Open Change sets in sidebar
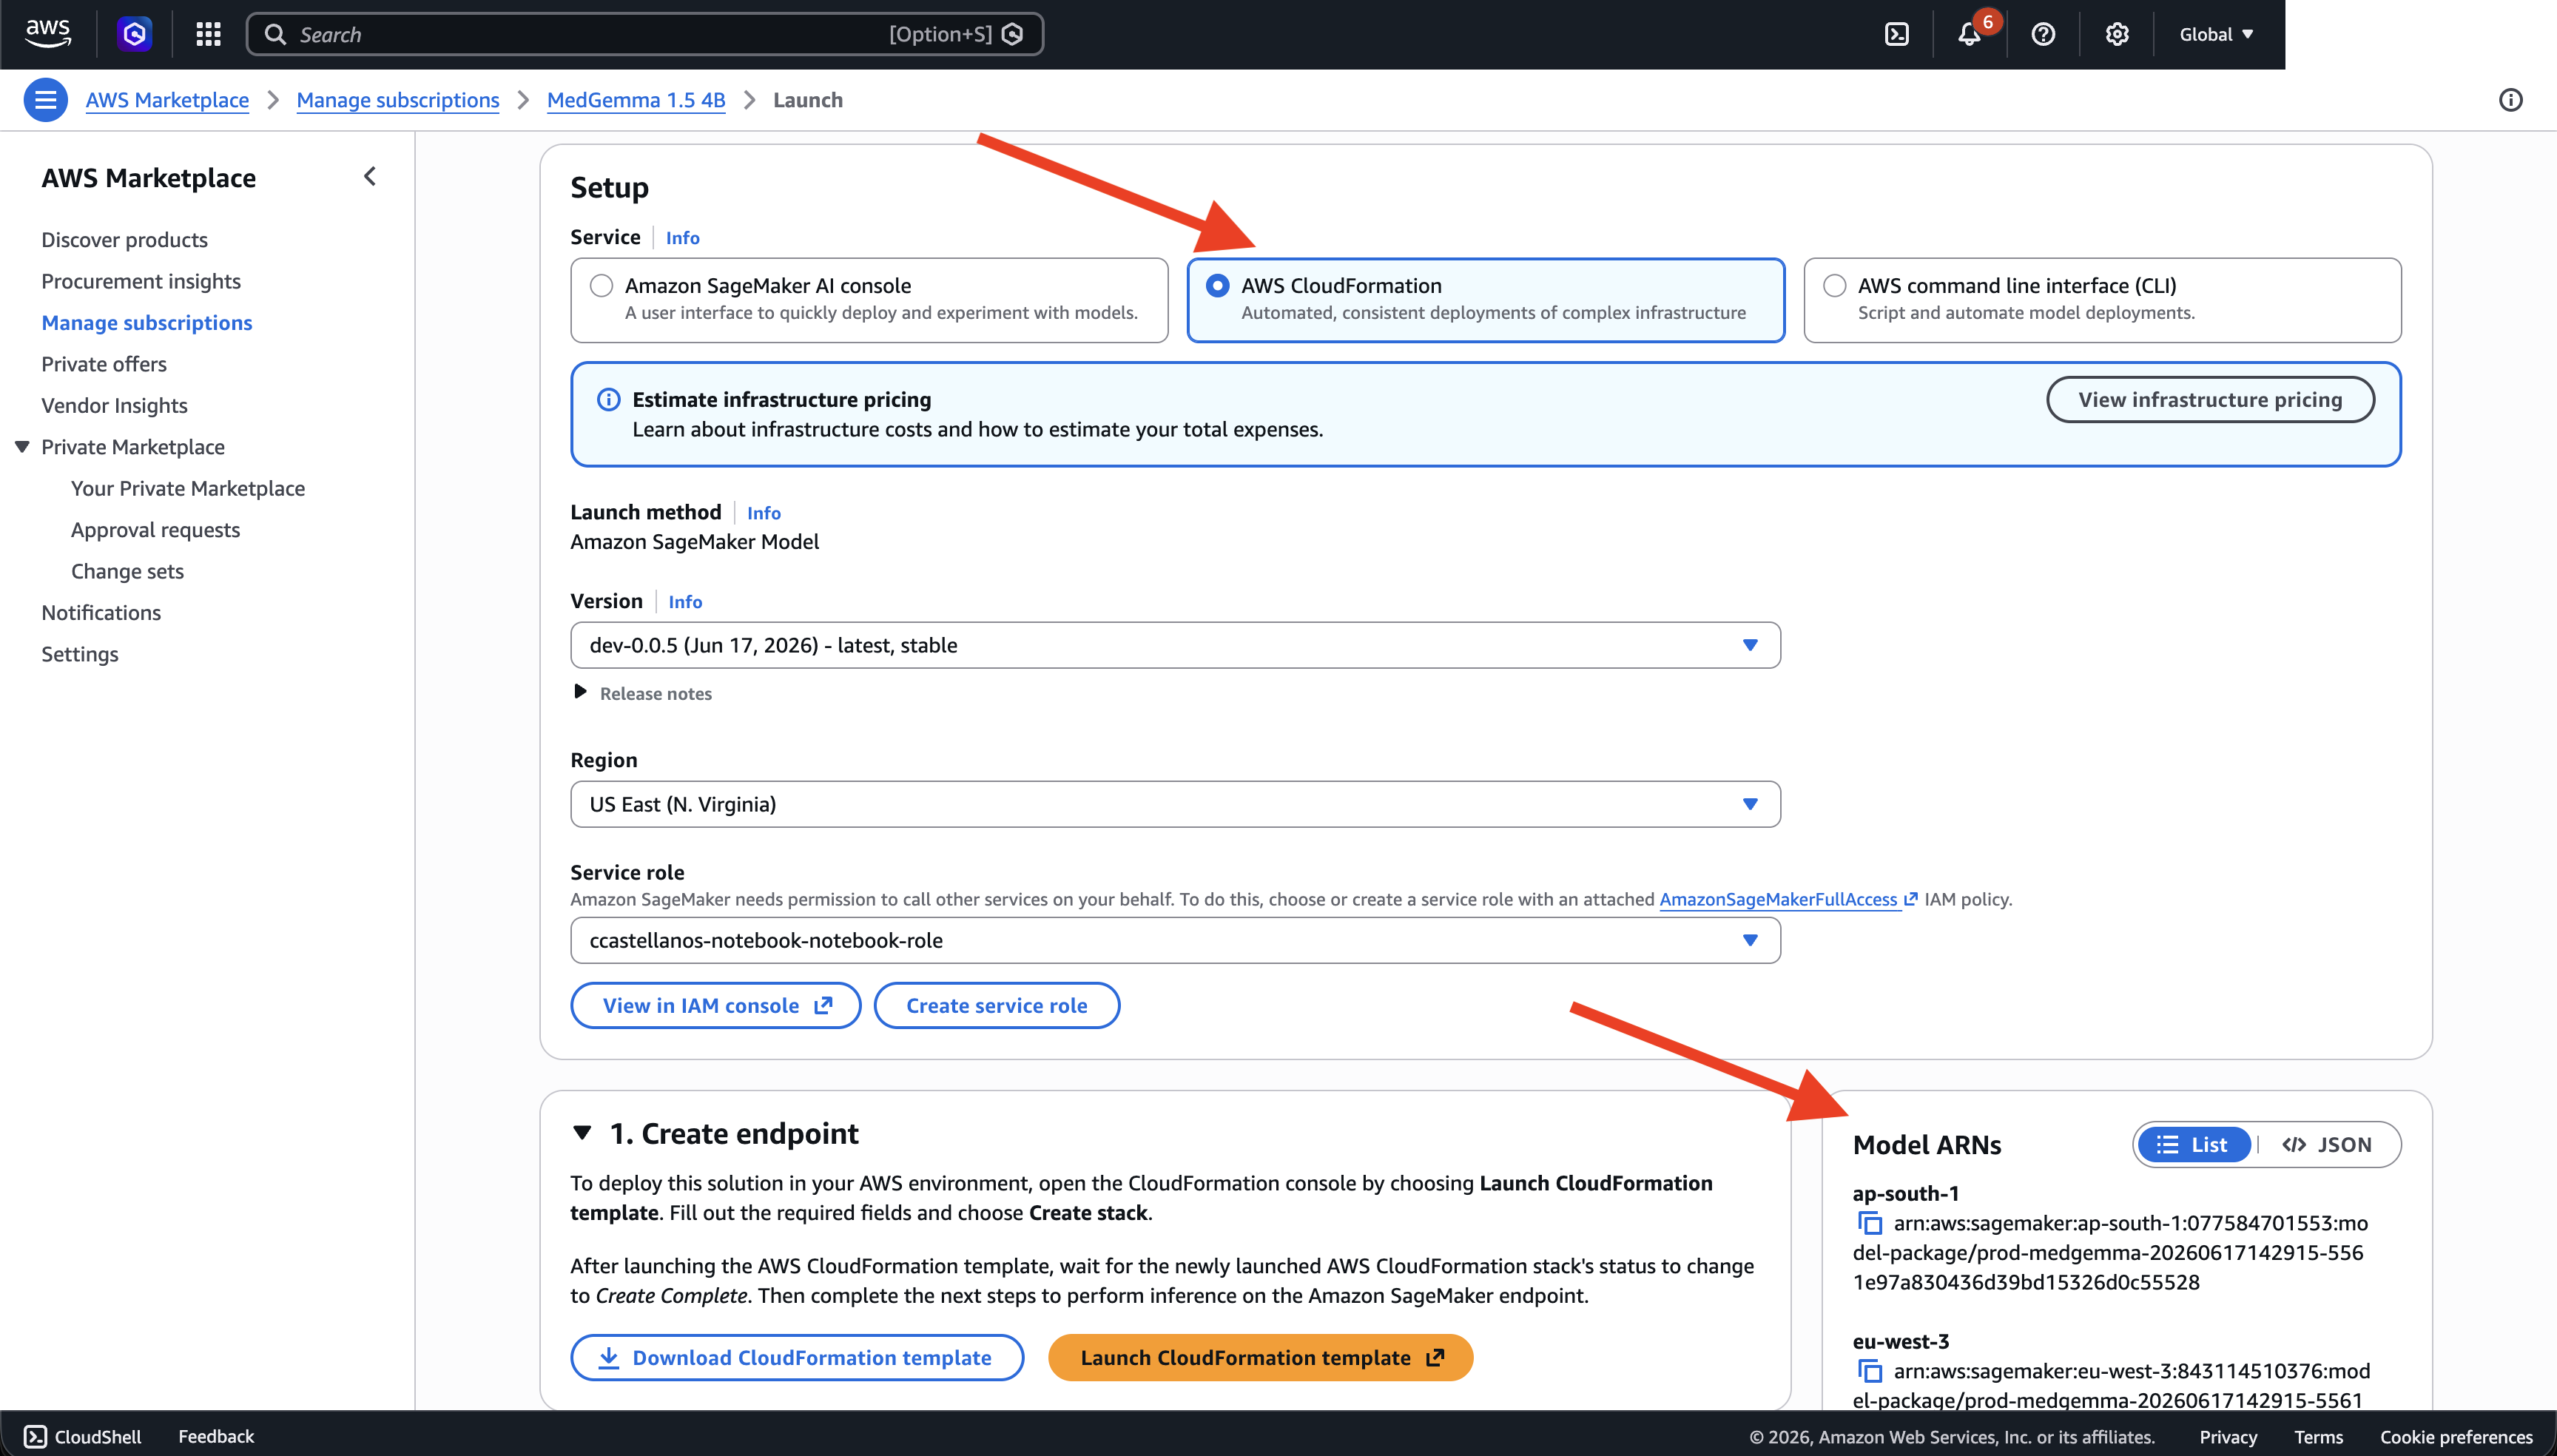This screenshot has width=2557, height=1456. click(x=127, y=571)
